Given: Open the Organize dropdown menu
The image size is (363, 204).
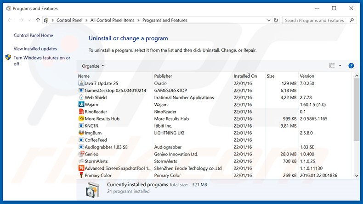Looking at the screenshot, I should pyautogui.click(x=93, y=66).
